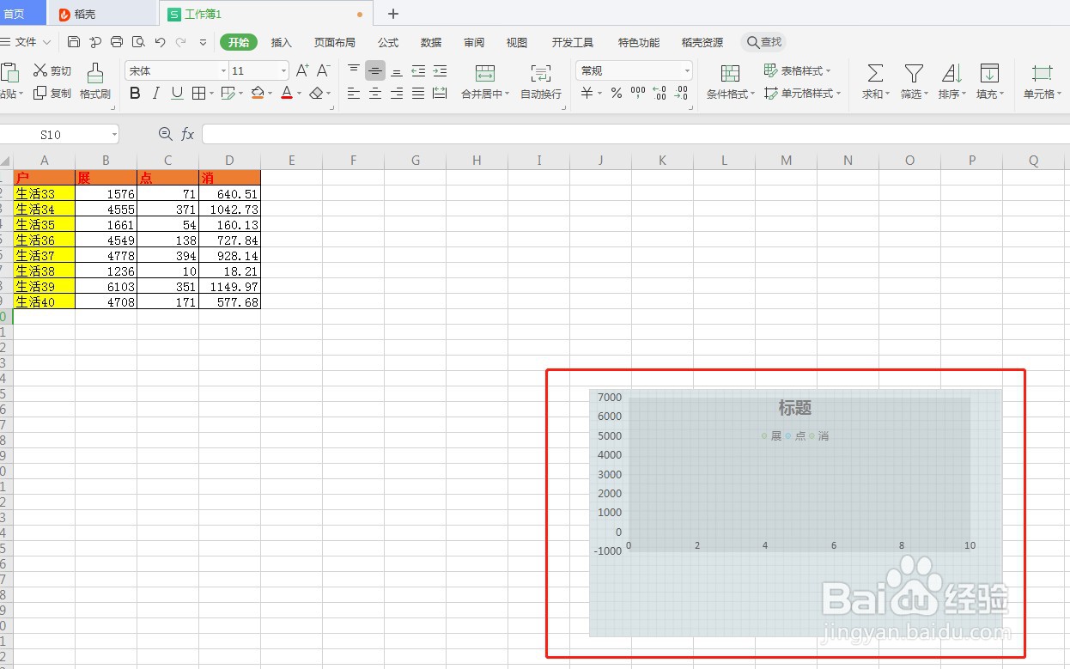Click Wrap Text (自动换行) button
Image resolution: width=1070 pixels, height=669 pixels.
pos(541,82)
